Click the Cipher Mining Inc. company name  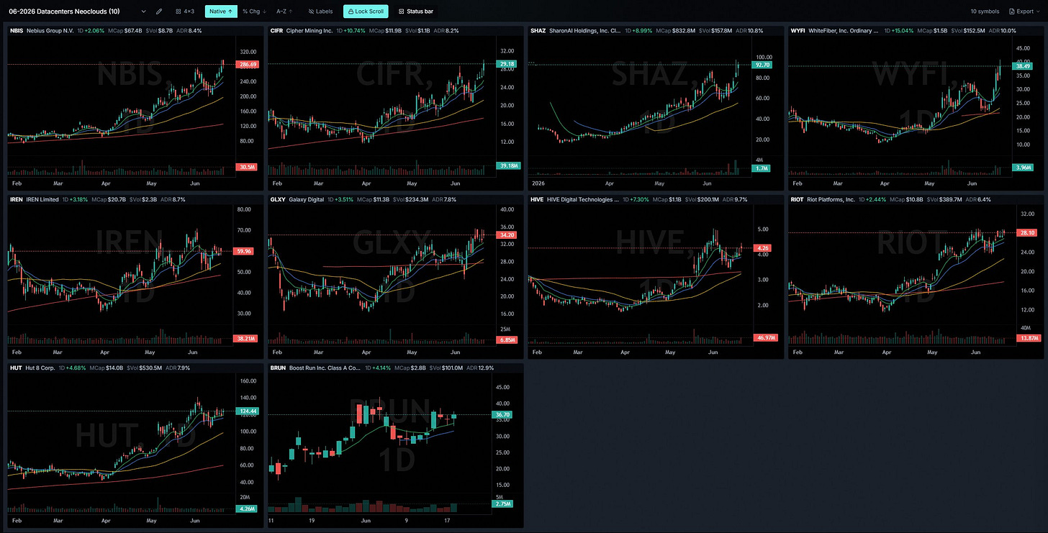point(309,31)
